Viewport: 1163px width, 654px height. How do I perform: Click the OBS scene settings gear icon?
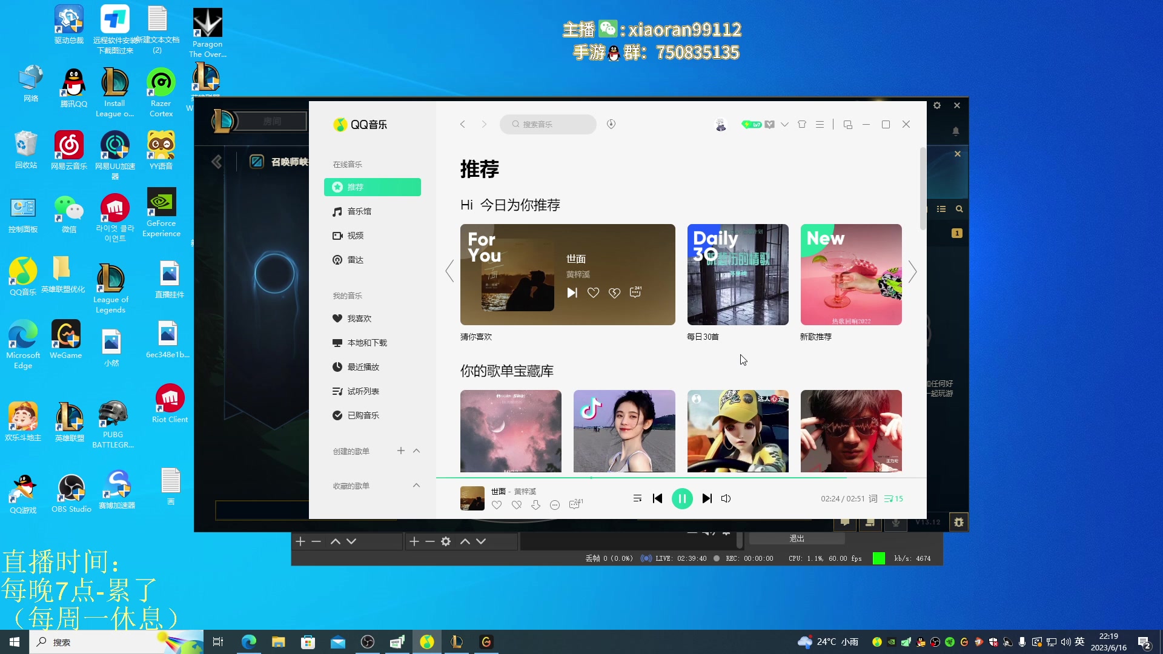tap(446, 541)
